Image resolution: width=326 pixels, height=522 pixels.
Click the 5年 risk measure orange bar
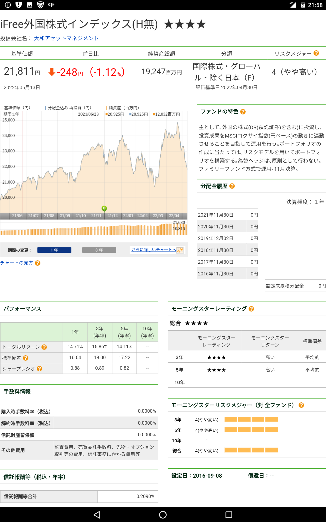click(251, 430)
